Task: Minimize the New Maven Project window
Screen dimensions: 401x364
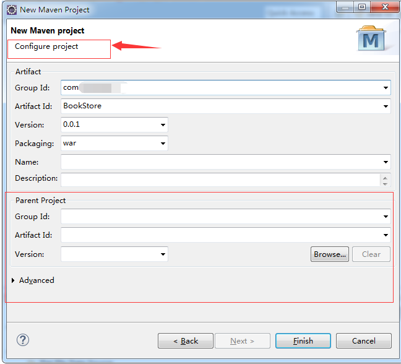Action: 345,7
